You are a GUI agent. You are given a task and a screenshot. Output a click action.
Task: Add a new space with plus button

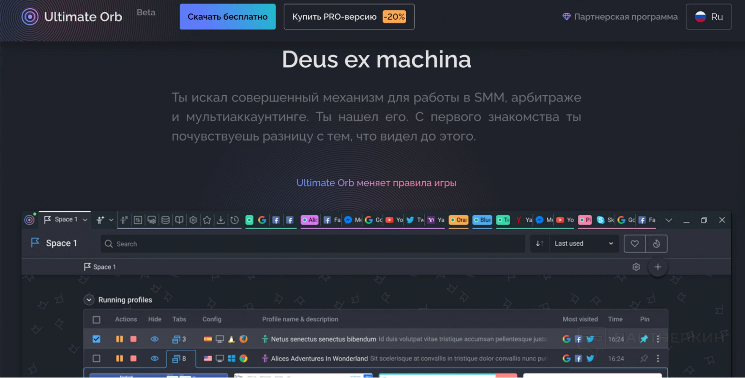pyautogui.click(x=658, y=267)
